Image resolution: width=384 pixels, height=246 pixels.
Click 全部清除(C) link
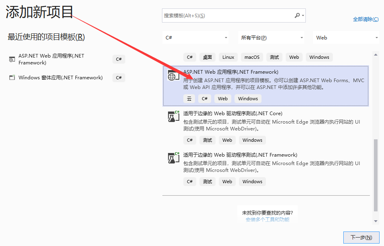tap(365, 19)
